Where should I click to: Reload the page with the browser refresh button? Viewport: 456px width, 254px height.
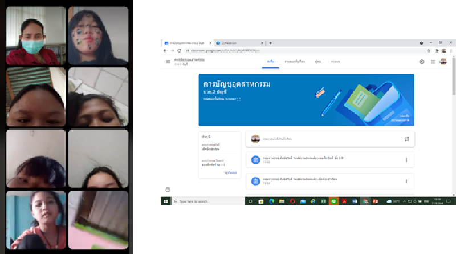178,50
